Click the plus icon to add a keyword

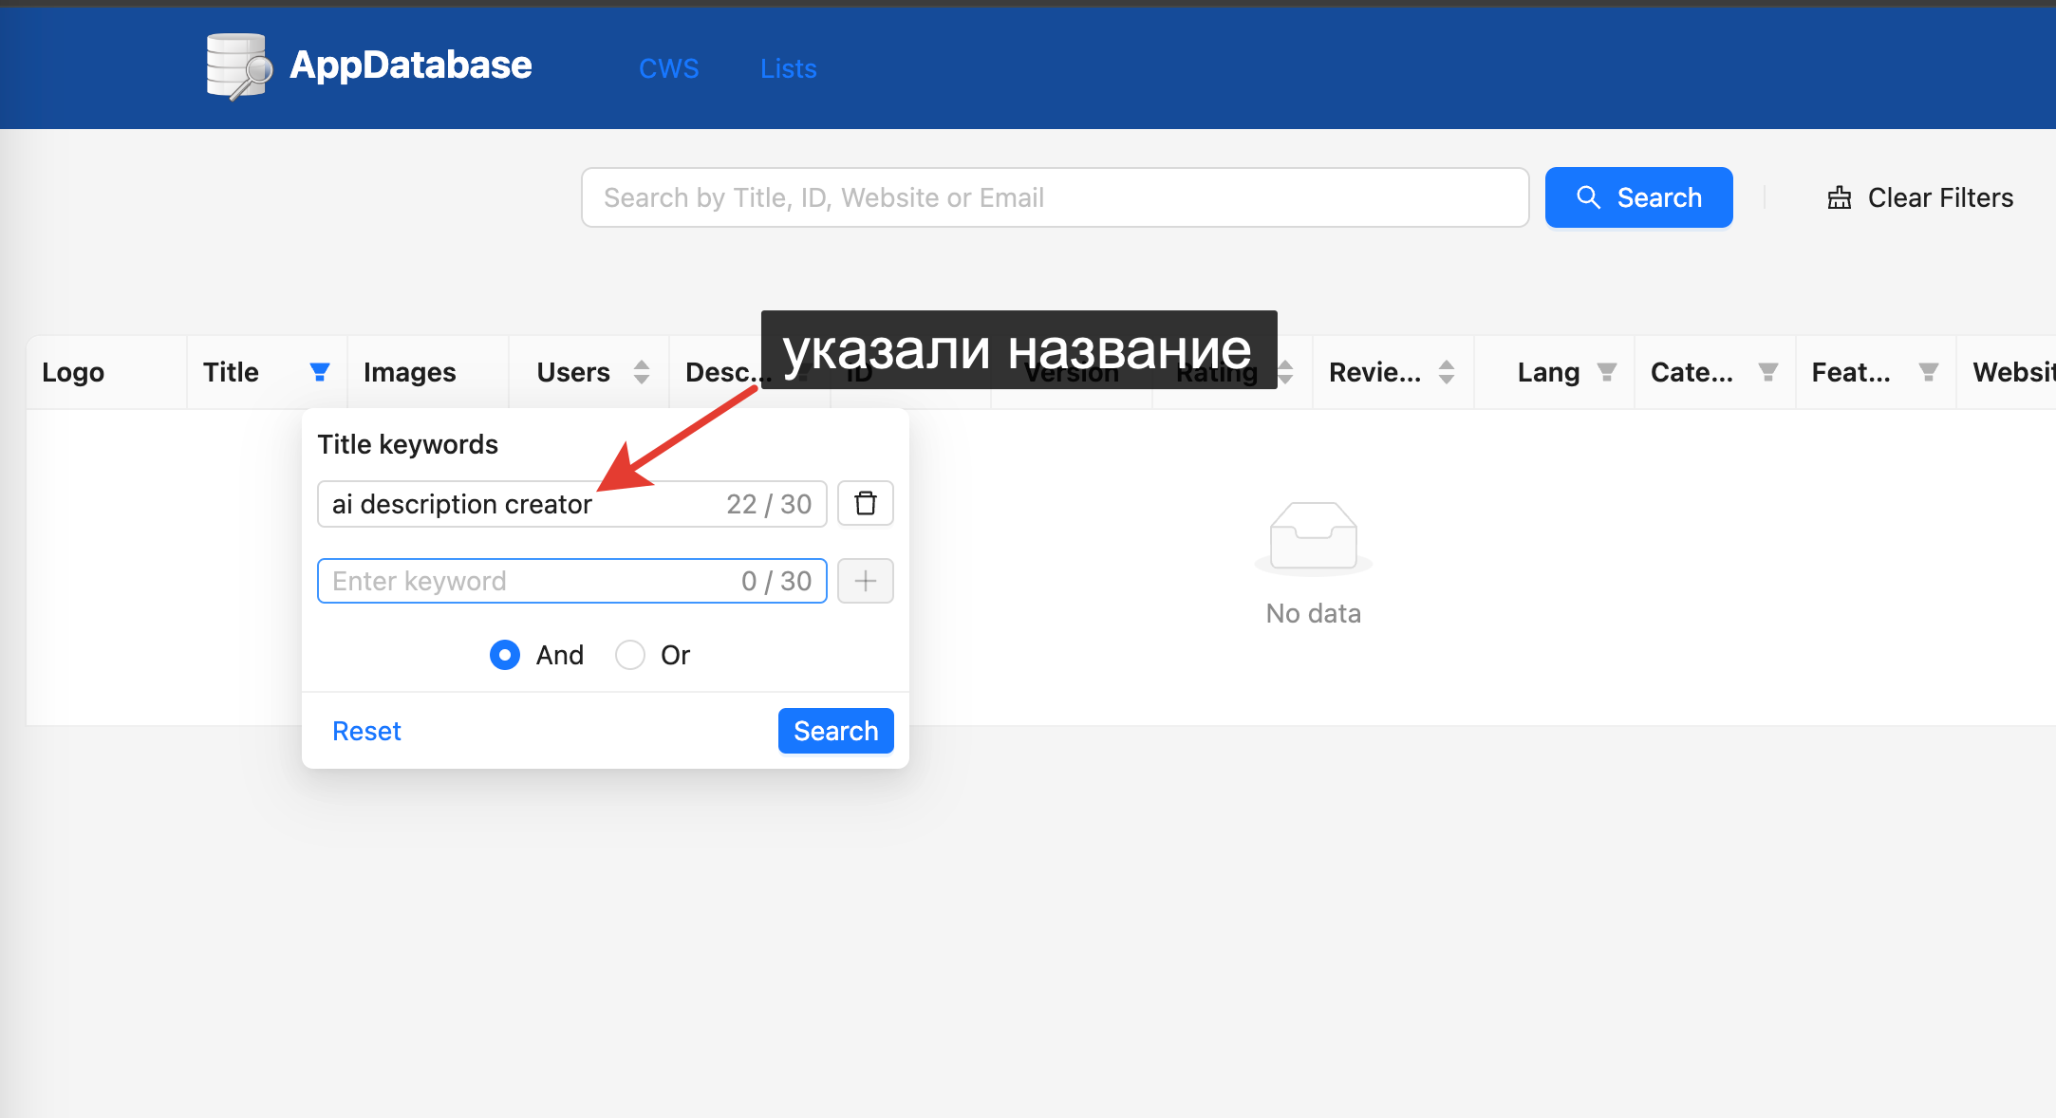click(865, 581)
